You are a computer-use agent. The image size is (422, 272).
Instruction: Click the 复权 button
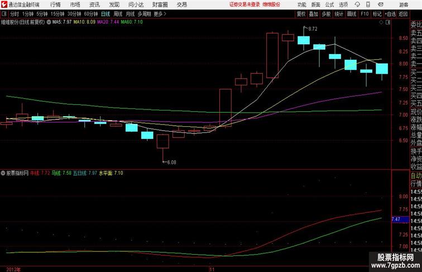pyautogui.click(x=301, y=14)
